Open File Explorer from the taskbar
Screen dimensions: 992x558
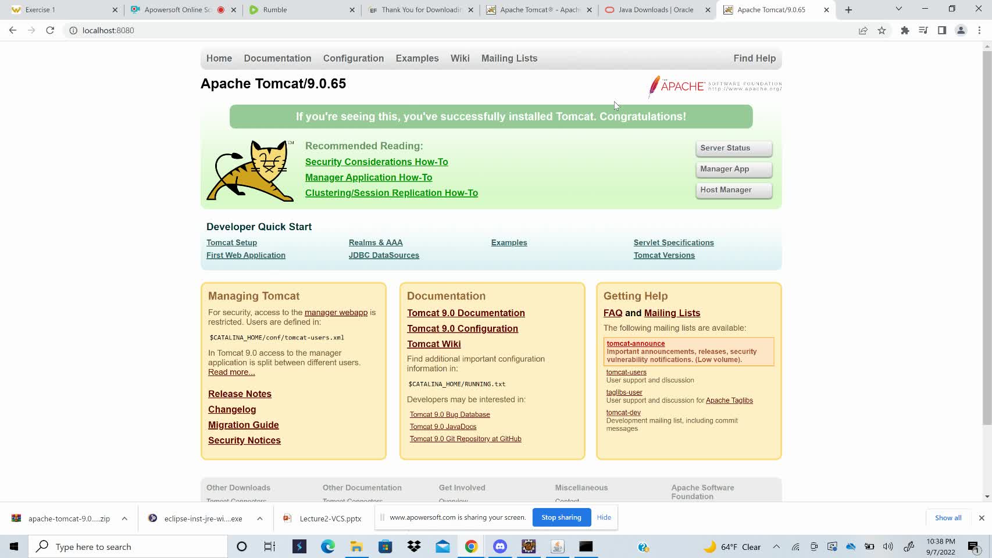[x=356, y=546]
